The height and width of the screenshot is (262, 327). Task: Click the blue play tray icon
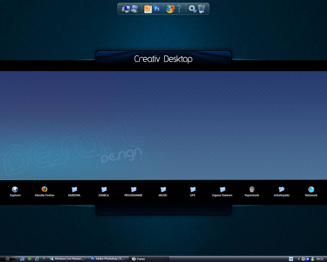click(308, 259)
